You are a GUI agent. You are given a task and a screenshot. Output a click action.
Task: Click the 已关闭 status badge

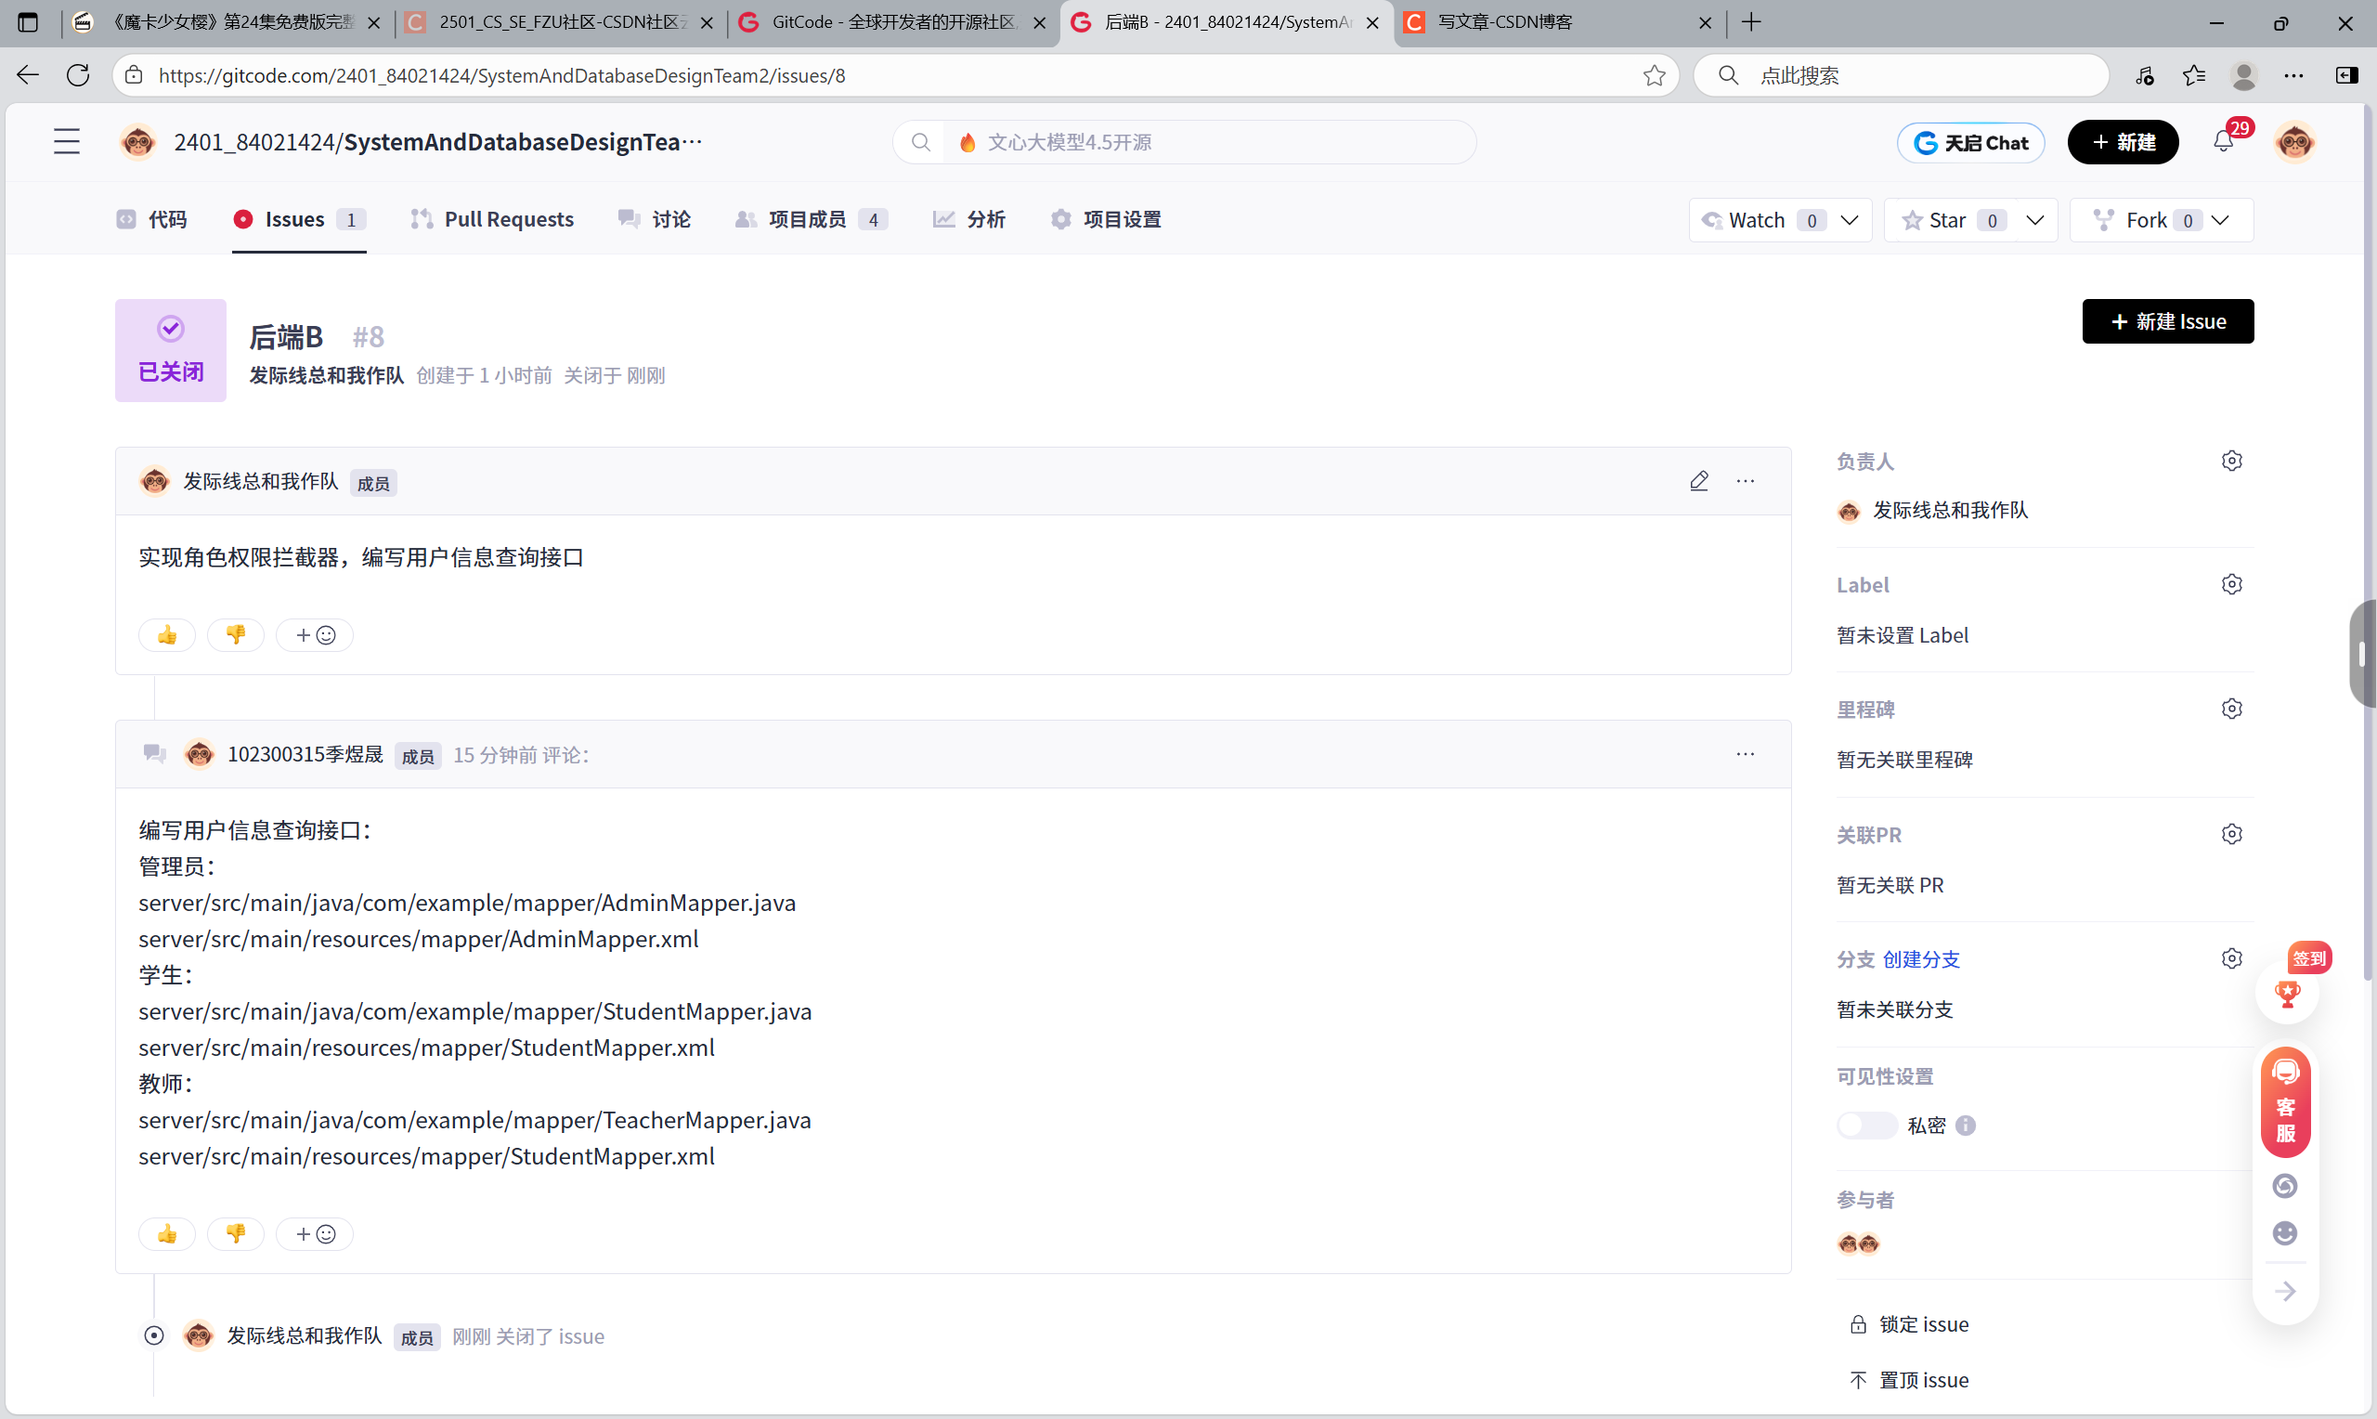point(171,350)
